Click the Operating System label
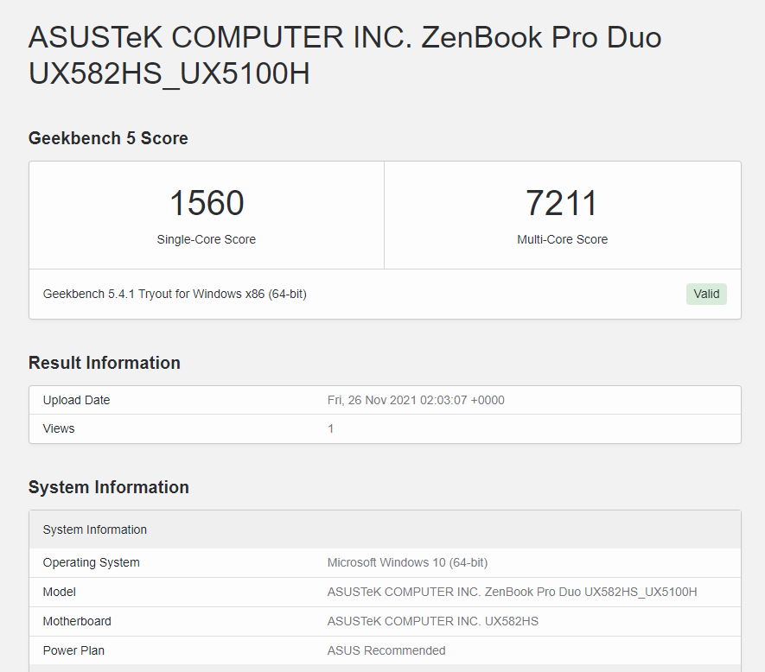Image resolution: width=765 pixels, height=672 pixels. (92, 563)
